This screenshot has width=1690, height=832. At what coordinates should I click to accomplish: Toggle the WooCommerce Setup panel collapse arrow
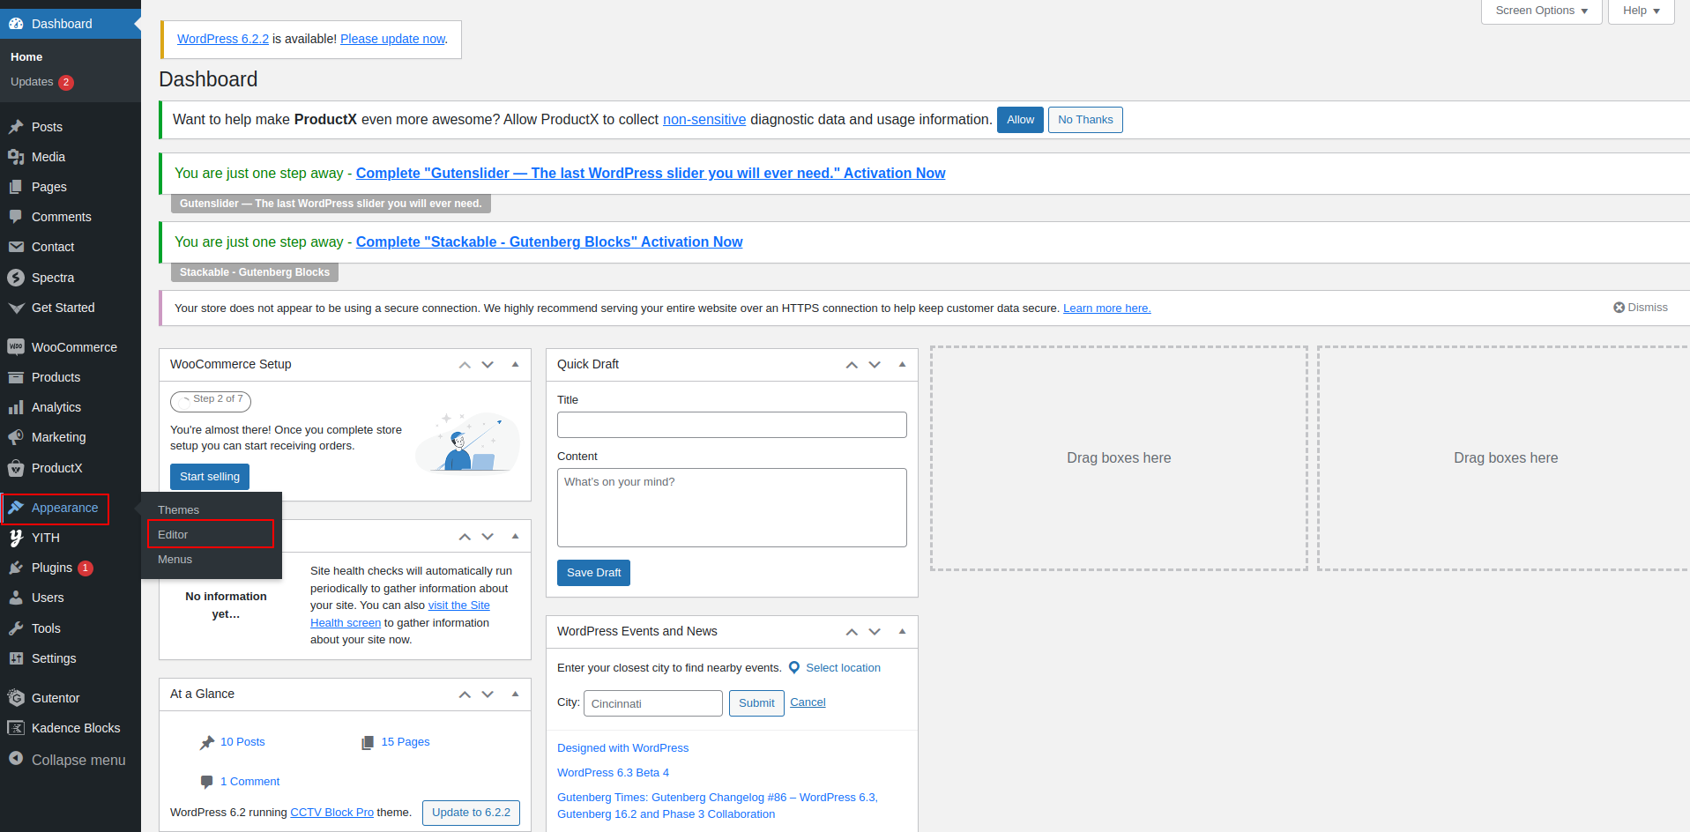[x=515, y=364]
